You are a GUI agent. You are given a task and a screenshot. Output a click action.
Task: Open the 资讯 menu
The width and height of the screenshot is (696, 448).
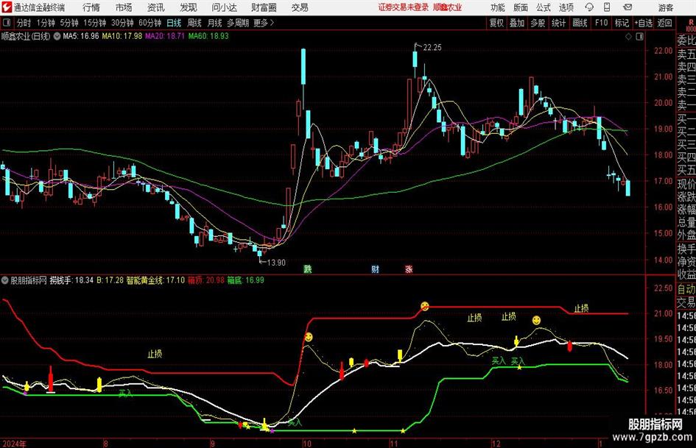[156, 7]
